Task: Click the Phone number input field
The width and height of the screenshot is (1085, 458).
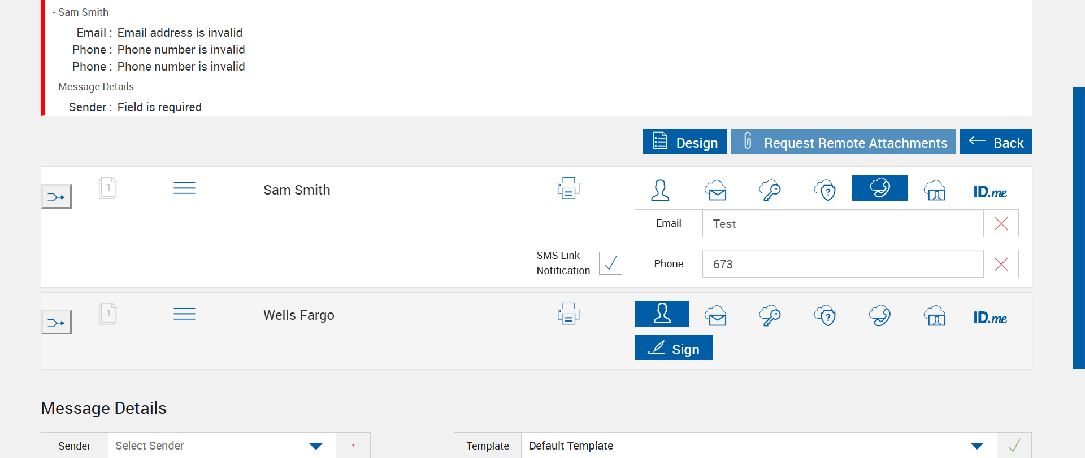Action: tap(843, 264)
